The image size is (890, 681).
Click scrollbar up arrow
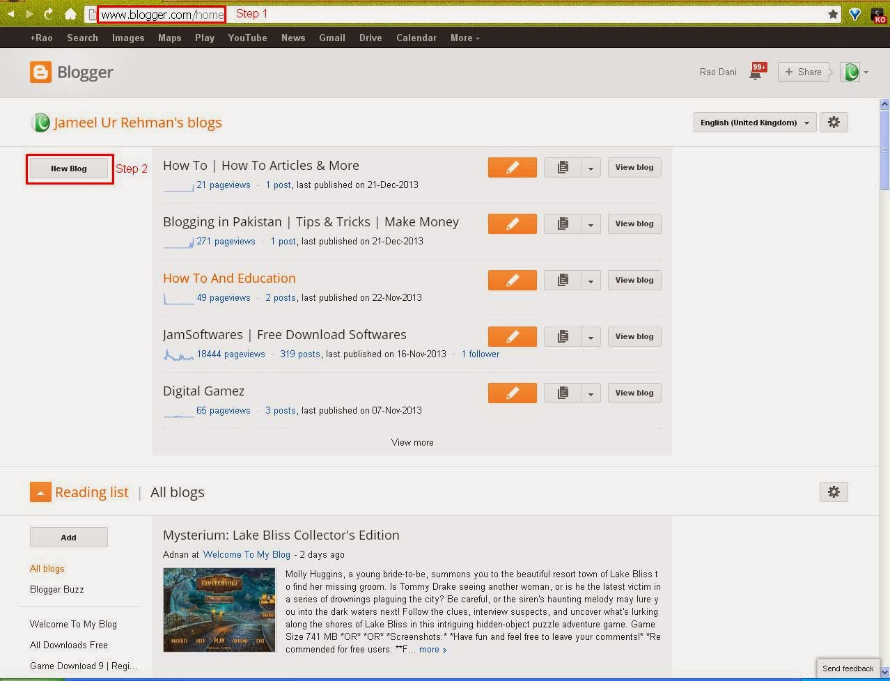tap(884, 104)
